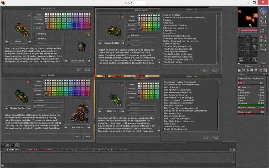This screenshot has width=269, height=168.
Task: Switch to the Local Chat tab
Action: point(13,150)
